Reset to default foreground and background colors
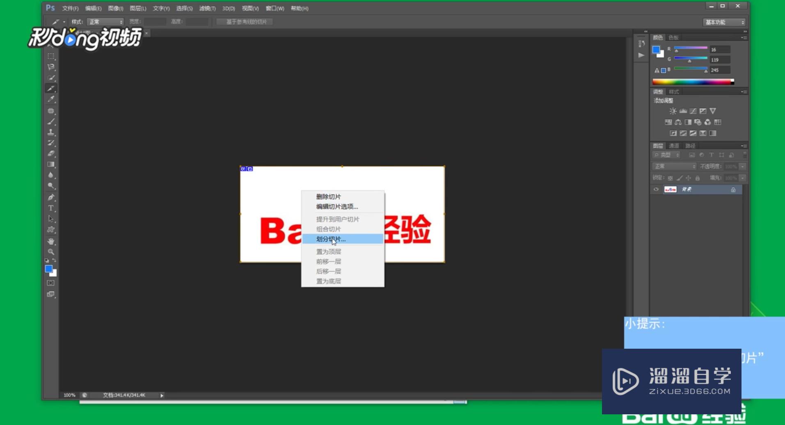Viewport: 785px width, 425px height. click(47, 260)
